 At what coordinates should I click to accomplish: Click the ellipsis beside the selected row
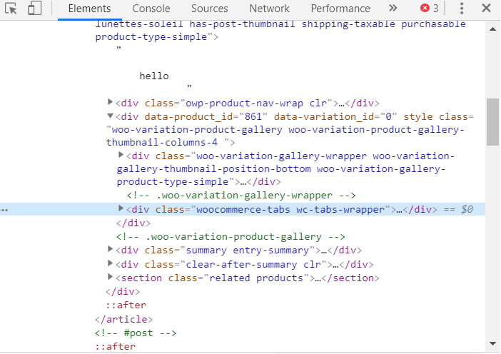4,211
